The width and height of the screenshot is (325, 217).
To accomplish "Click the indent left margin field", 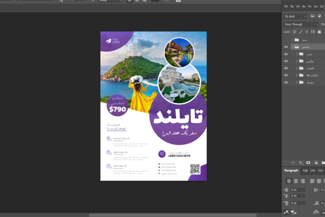I will pos(297,190).
